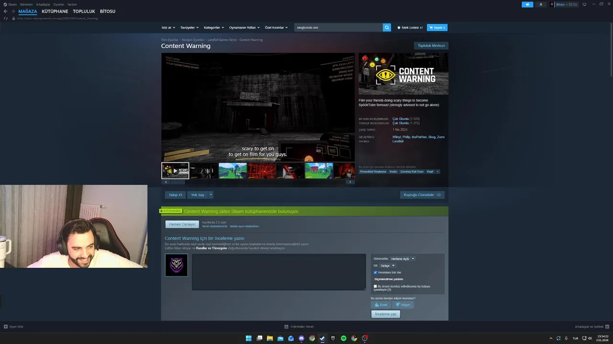
Task: Check the free product received box
Action: (375, 286)
